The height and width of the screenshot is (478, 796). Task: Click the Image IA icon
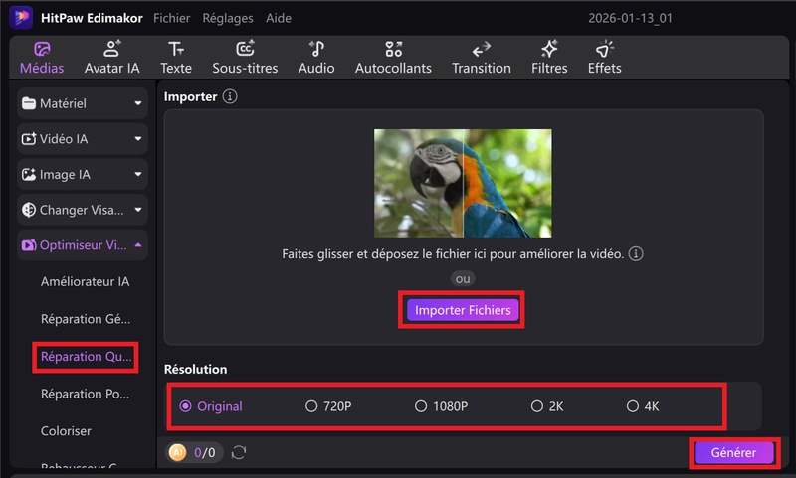click(29, 174)
